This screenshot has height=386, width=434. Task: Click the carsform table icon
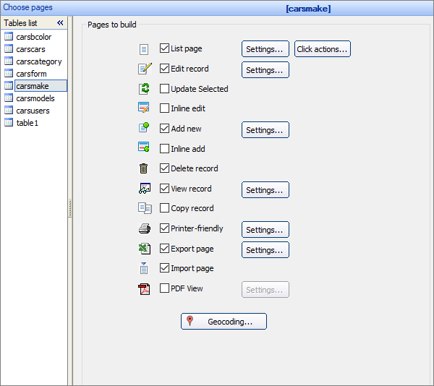[9, 73]
